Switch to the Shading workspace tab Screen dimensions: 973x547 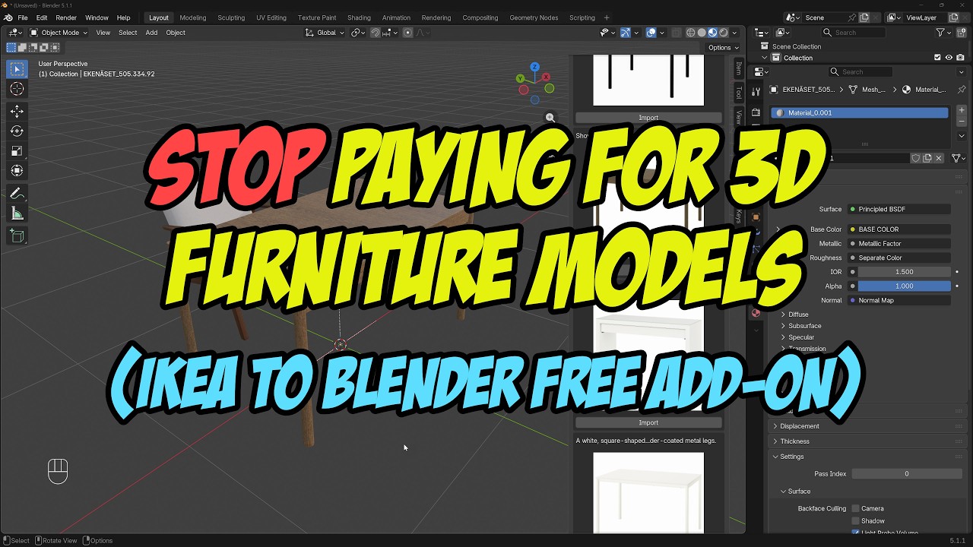point(359,17)
